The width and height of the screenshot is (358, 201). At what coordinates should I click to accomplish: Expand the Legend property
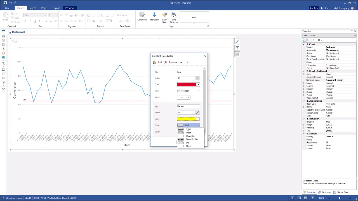[x=304, y=86]
